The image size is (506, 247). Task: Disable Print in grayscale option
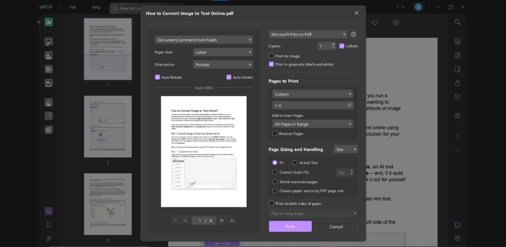coord(271,64)
